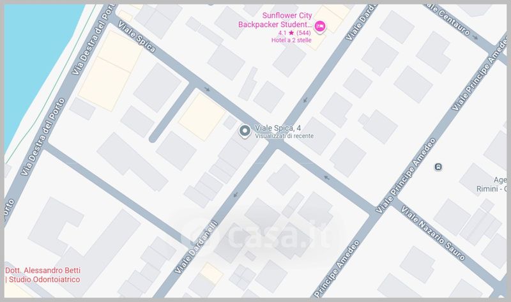Viewport: 511px width, 302px height.
Task: Select the Sunflower City Backpacker Student label
Action: pos(275,20)
